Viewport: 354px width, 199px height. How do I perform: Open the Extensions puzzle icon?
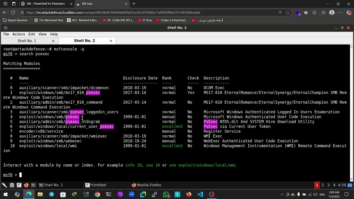314,12
